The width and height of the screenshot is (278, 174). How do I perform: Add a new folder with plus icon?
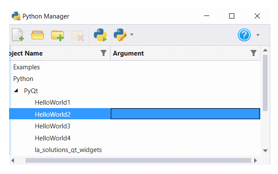pos(58,35)
